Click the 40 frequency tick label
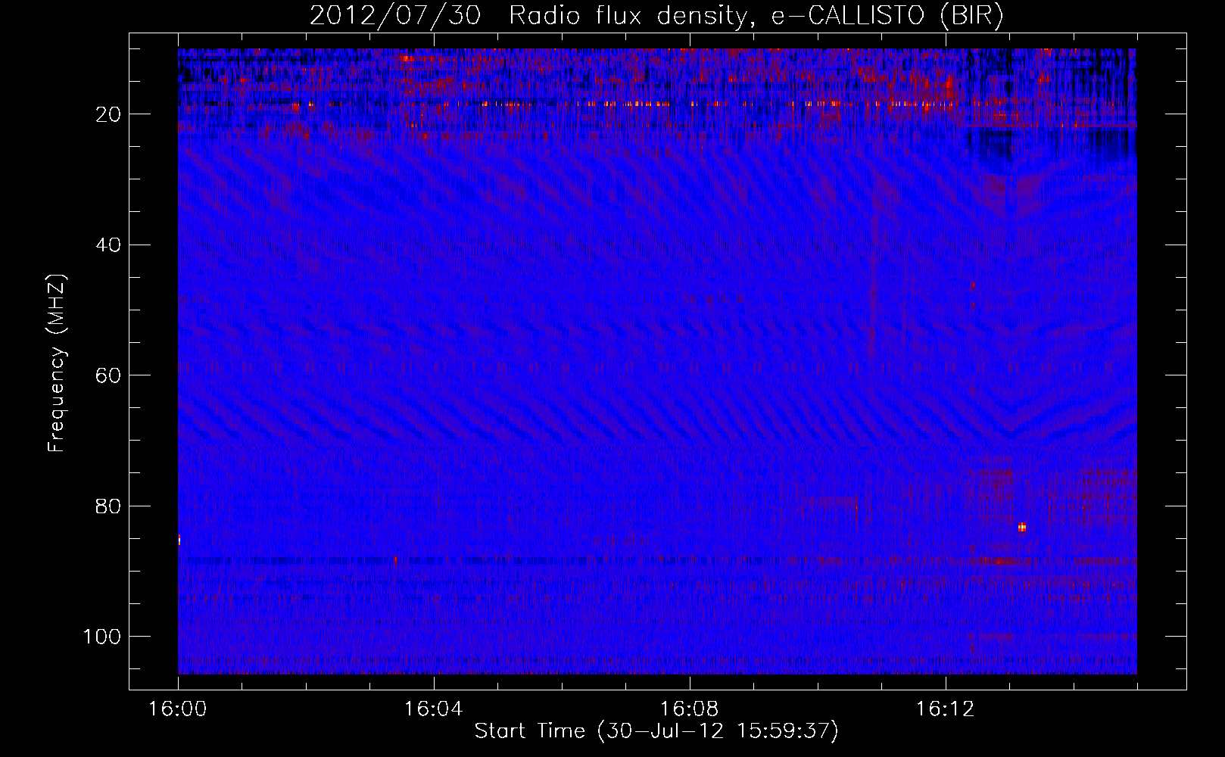Viewport: 1225px width, 757px height. click(x=108, y=245)
